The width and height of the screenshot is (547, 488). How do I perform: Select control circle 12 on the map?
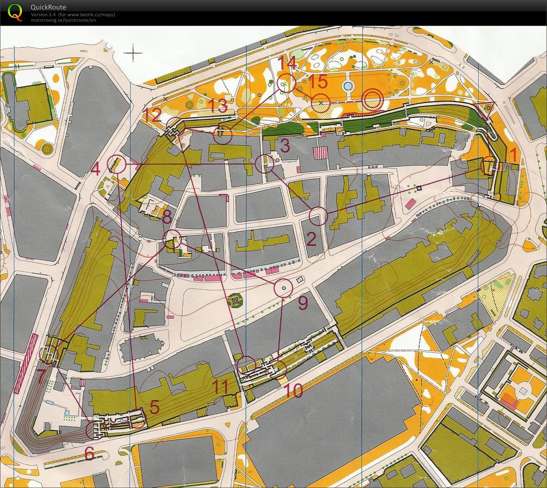point(175,126)
